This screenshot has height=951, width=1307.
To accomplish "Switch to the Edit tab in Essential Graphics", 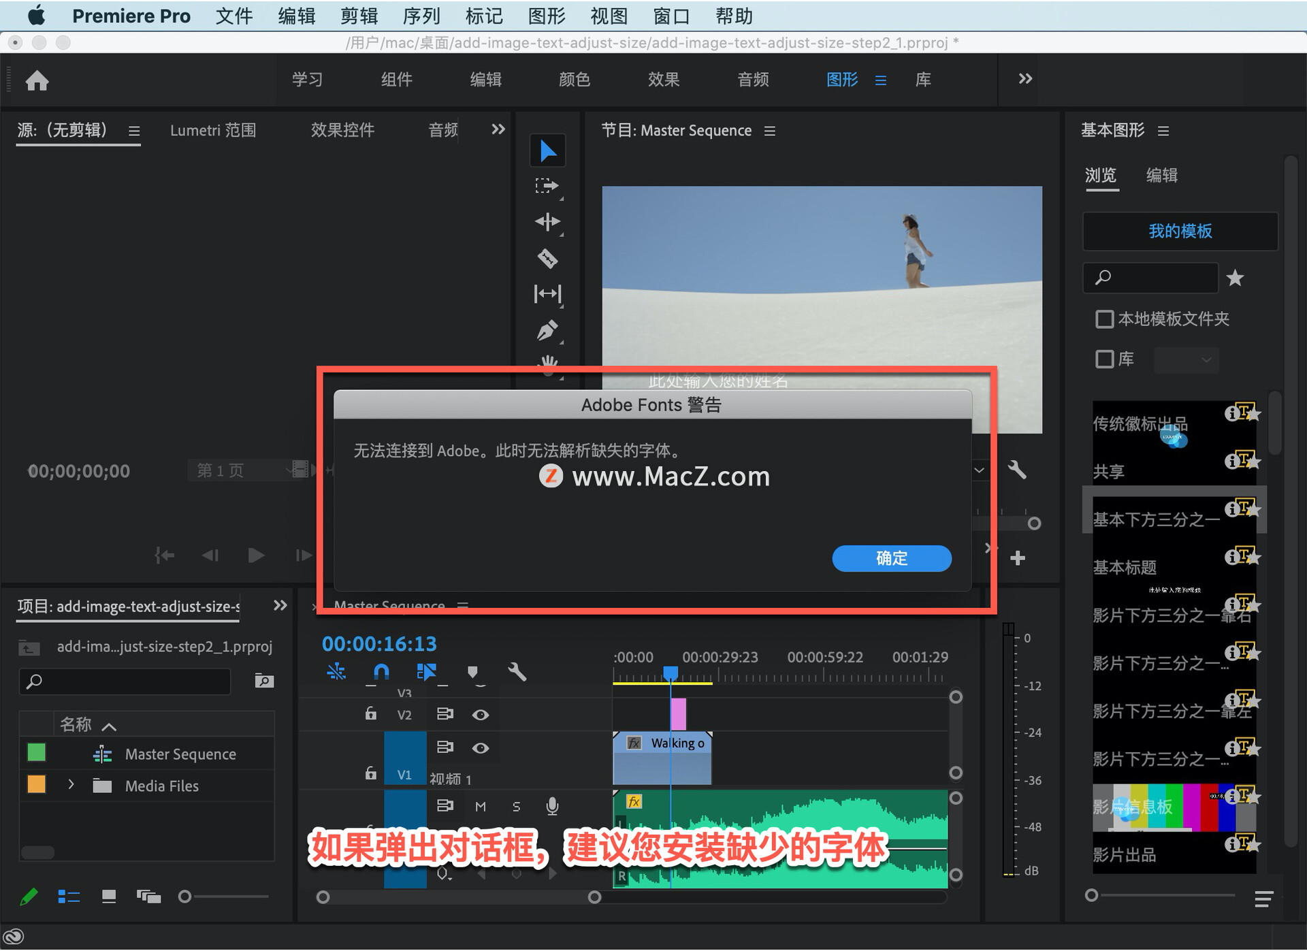I will click(x=1162, y=176).
